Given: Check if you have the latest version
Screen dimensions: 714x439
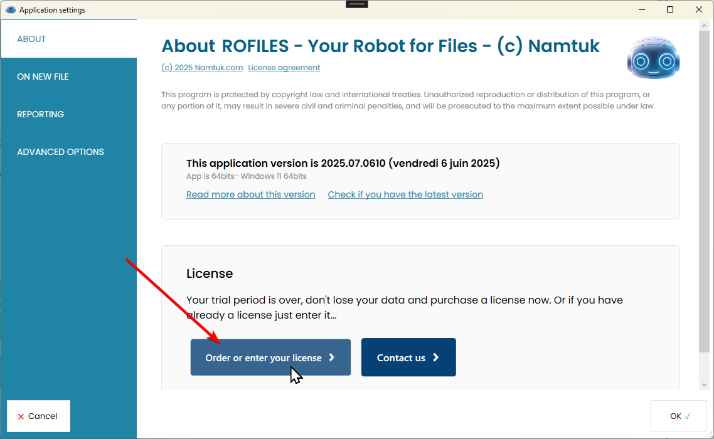Looking at the screenshot, I should click(x=405, y=194).
